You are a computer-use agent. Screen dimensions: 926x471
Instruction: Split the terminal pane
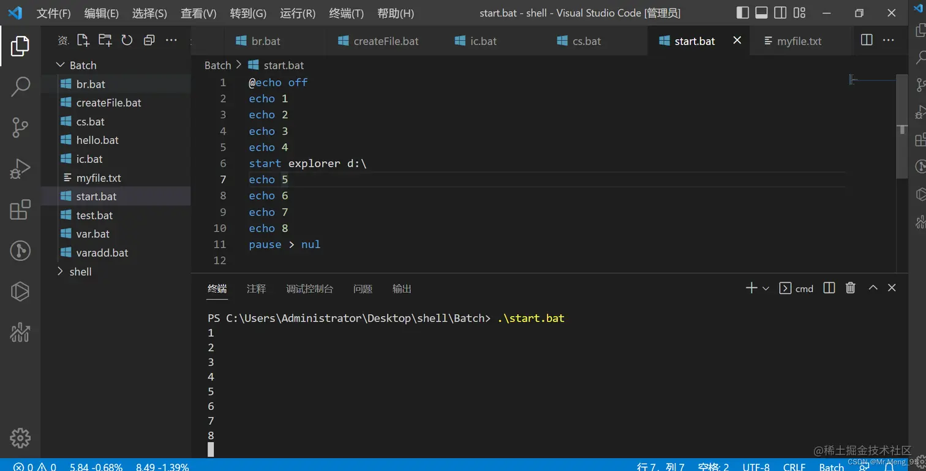pyautogui.click(x=829, y=288)
